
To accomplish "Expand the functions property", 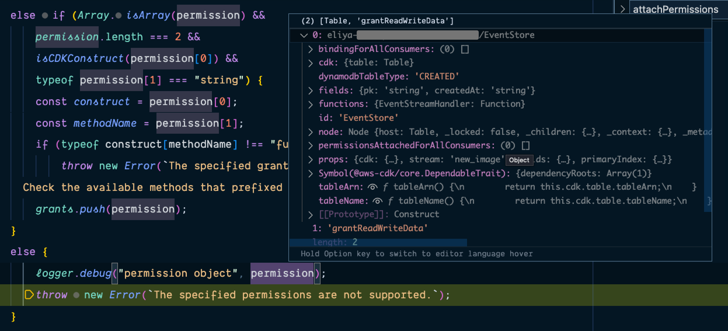I will [x=311, y=104].
